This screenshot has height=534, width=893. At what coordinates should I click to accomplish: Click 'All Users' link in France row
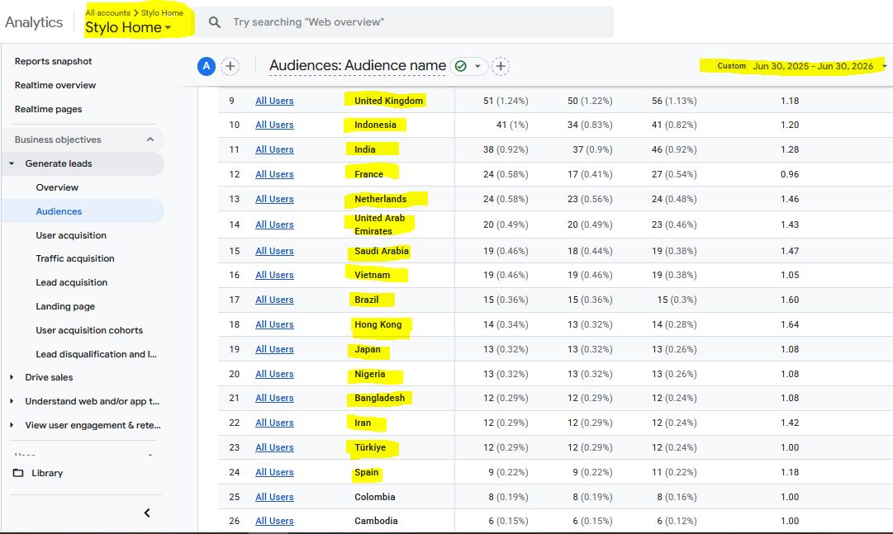coord(274,174)
